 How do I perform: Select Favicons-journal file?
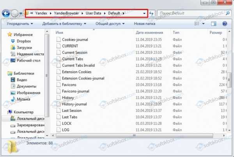tap(76, 91)
